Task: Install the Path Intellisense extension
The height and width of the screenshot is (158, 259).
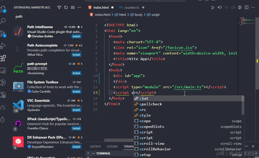Action: 76,36
